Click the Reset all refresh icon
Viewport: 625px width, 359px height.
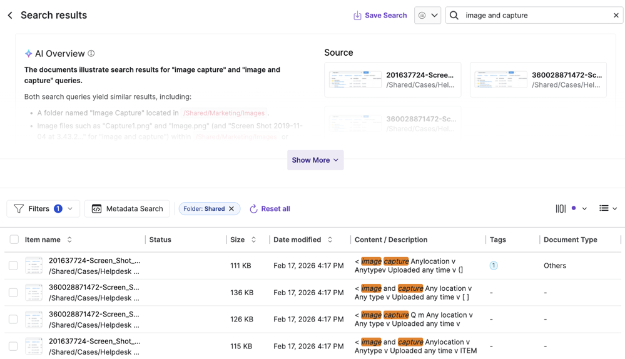[x=253, y=209]
